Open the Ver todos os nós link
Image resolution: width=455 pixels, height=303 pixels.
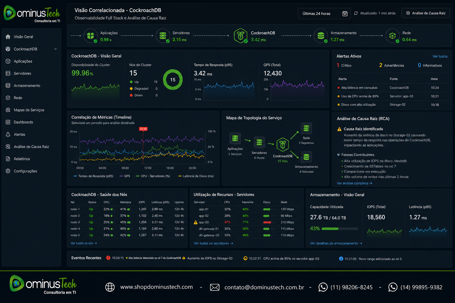pos(84,243)
